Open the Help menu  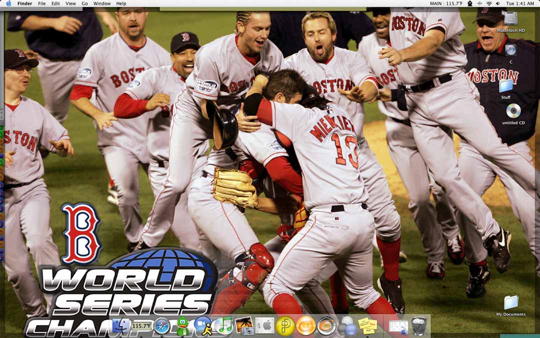coord(121,4)
